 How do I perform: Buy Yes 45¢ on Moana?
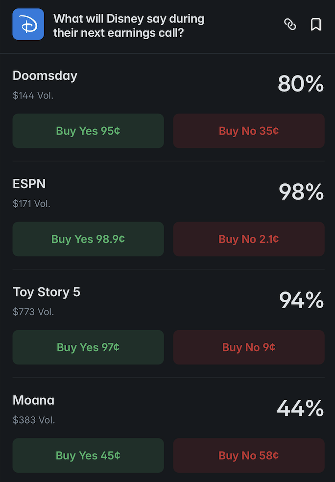[88, 456]
